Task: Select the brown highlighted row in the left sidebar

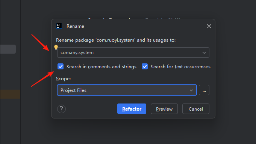Action: [10, 94]
